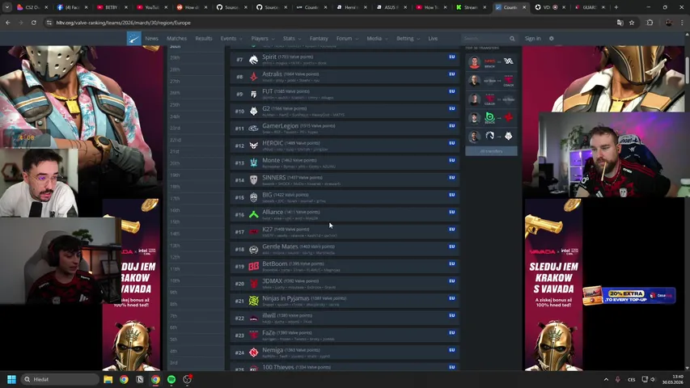The width and height of the screenshot is (690, 388).
Task: Select the 19th date in sidebar
Action: click(175, 175)
